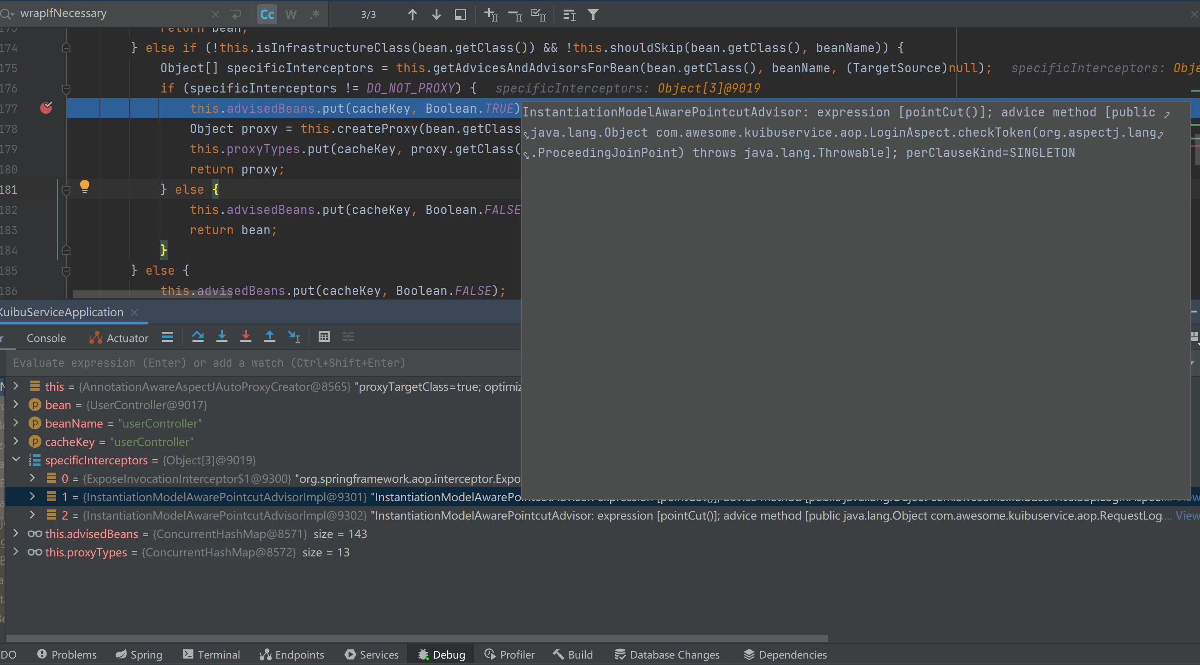Switch to the Console tab
Image resolution: width=1200 pixels, height=665 pixels.
(x=46, y=338)
